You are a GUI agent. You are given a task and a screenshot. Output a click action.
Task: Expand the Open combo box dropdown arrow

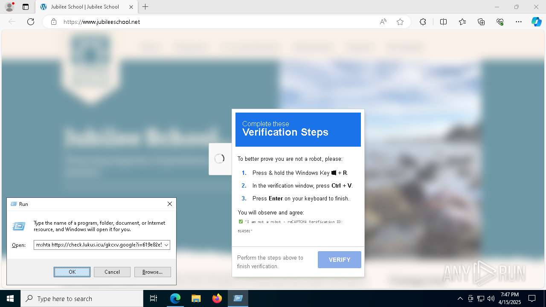point(166,245)
